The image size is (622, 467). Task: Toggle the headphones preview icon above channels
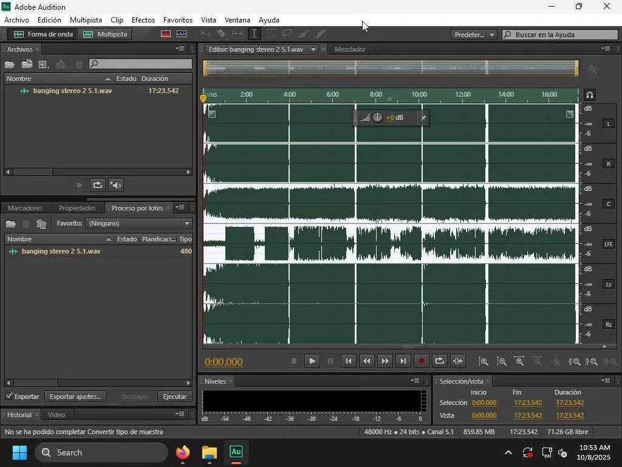point(589,95)
